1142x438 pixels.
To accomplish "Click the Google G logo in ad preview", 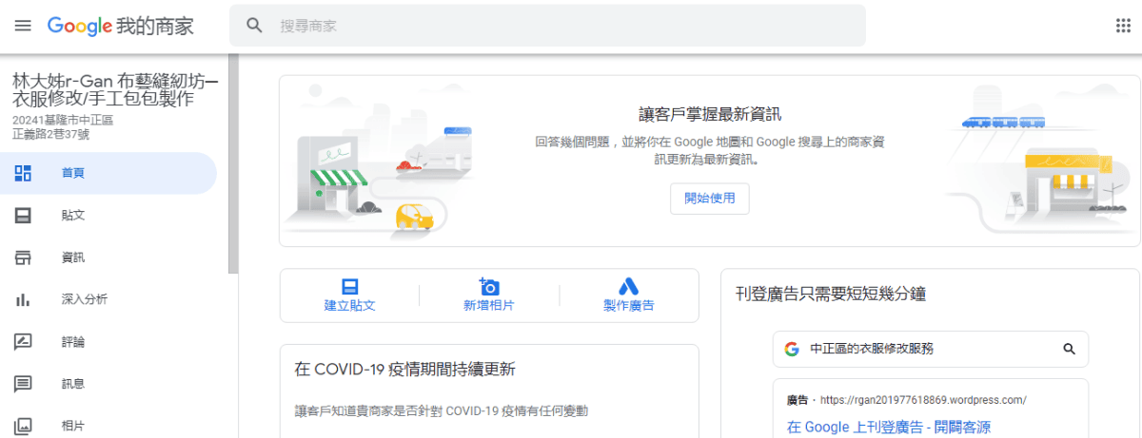I will click(x=792, y=349).
